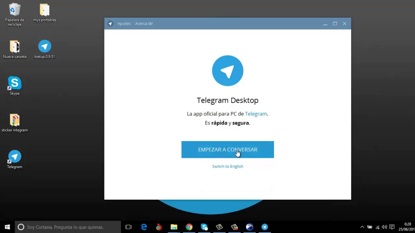Open the Wi-Fi network tray icon

tap(377, 227)
